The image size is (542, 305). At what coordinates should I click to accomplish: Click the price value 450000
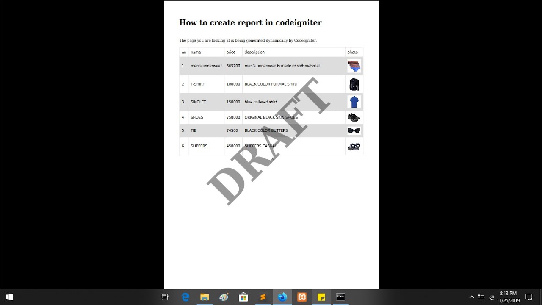(x=233, y=146)
